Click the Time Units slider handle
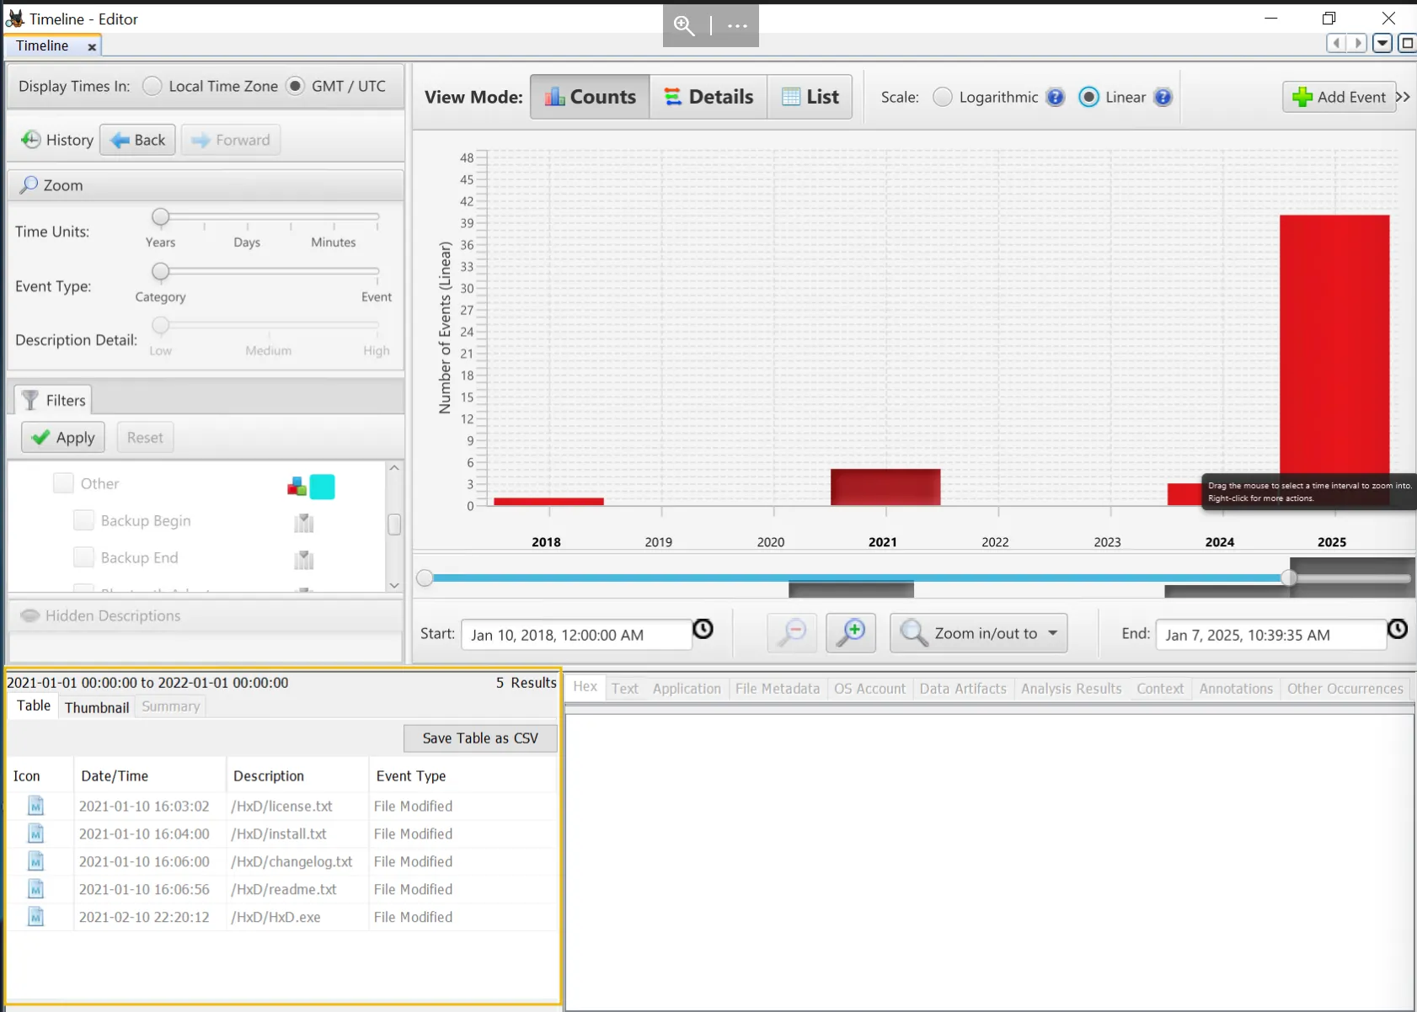1417x1012 pixels. tap(160, 217)
